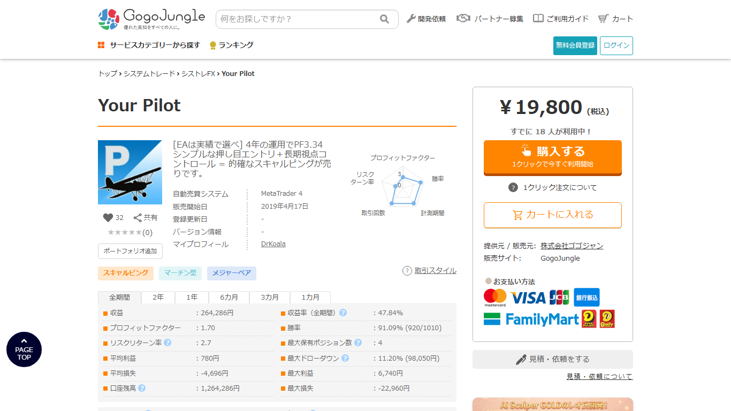
Task: Click the share icon
Action: [138, 218]
